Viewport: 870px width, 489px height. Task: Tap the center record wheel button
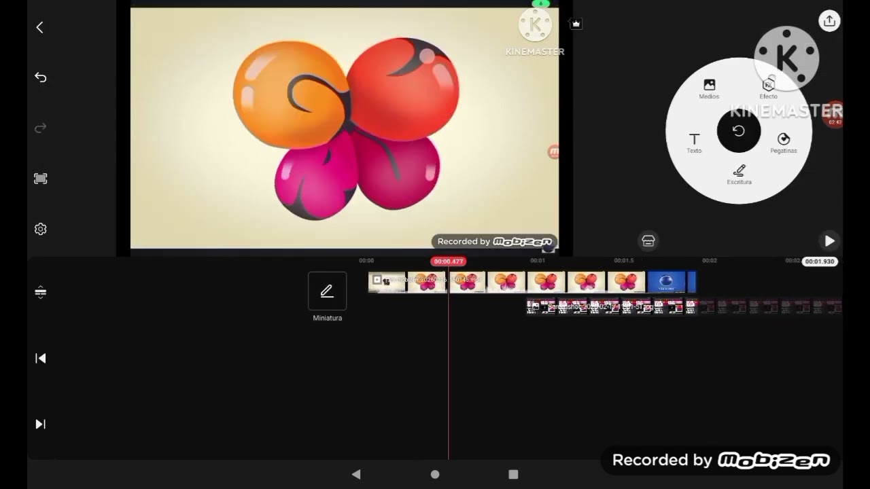pyautogui.click(x=739, y=131)
